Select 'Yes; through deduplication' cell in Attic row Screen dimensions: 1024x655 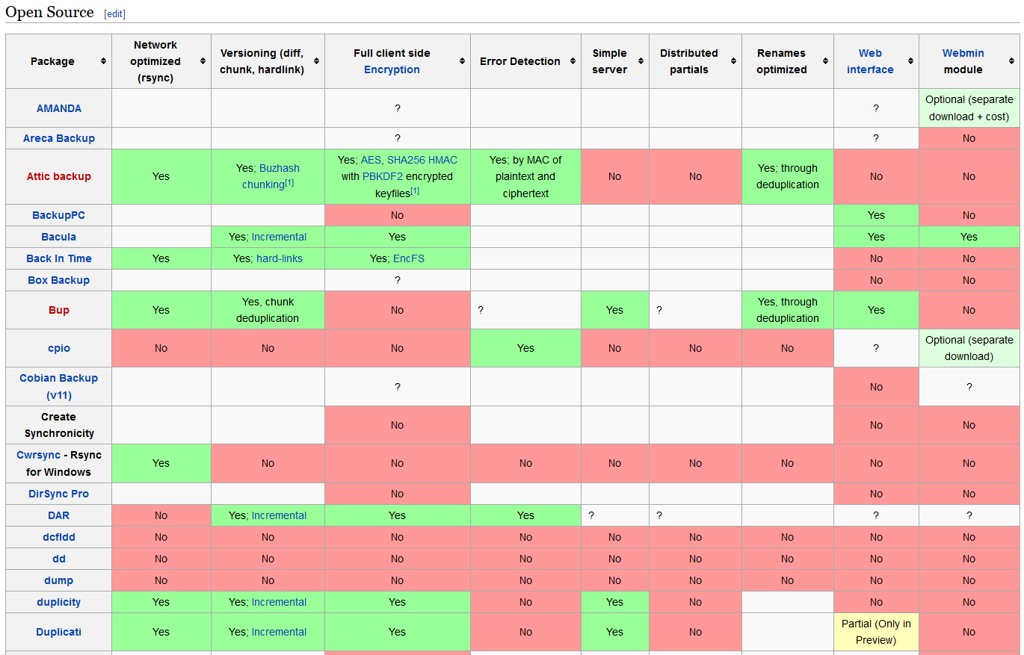788,176
